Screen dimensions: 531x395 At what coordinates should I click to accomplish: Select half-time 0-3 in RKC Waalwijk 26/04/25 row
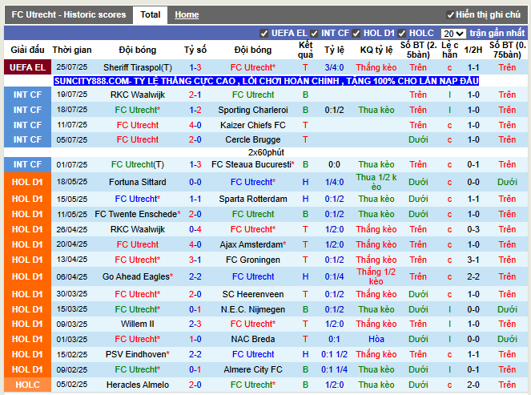tap(473, 229)
